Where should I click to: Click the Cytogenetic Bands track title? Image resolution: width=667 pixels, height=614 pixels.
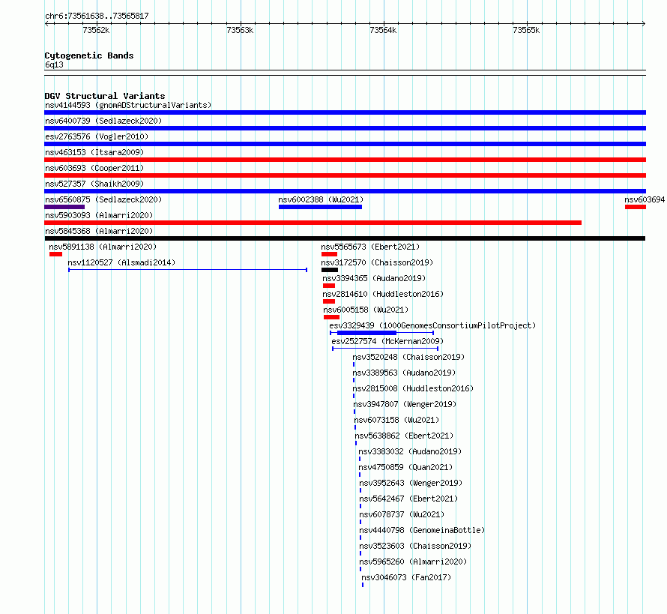coord(89,55)
